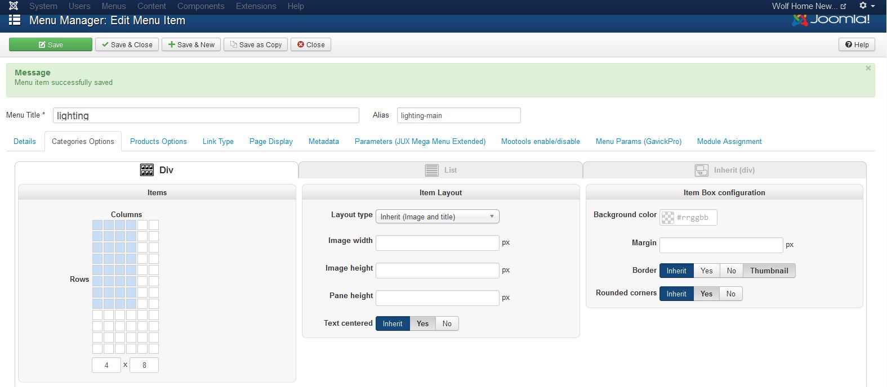Open Menu Params (GavickPro) tab

(x=639, y=141)
